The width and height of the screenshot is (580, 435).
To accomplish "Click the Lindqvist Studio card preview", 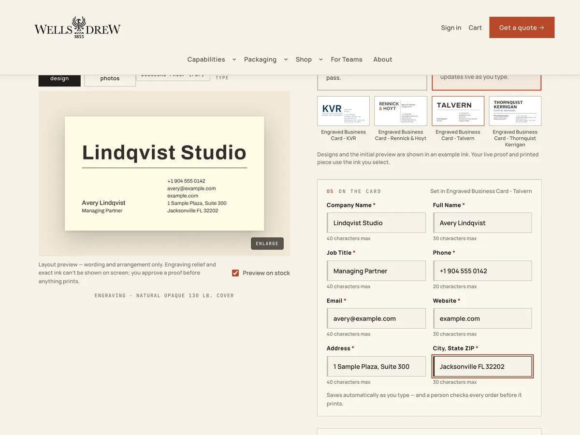I will point(164,174).
